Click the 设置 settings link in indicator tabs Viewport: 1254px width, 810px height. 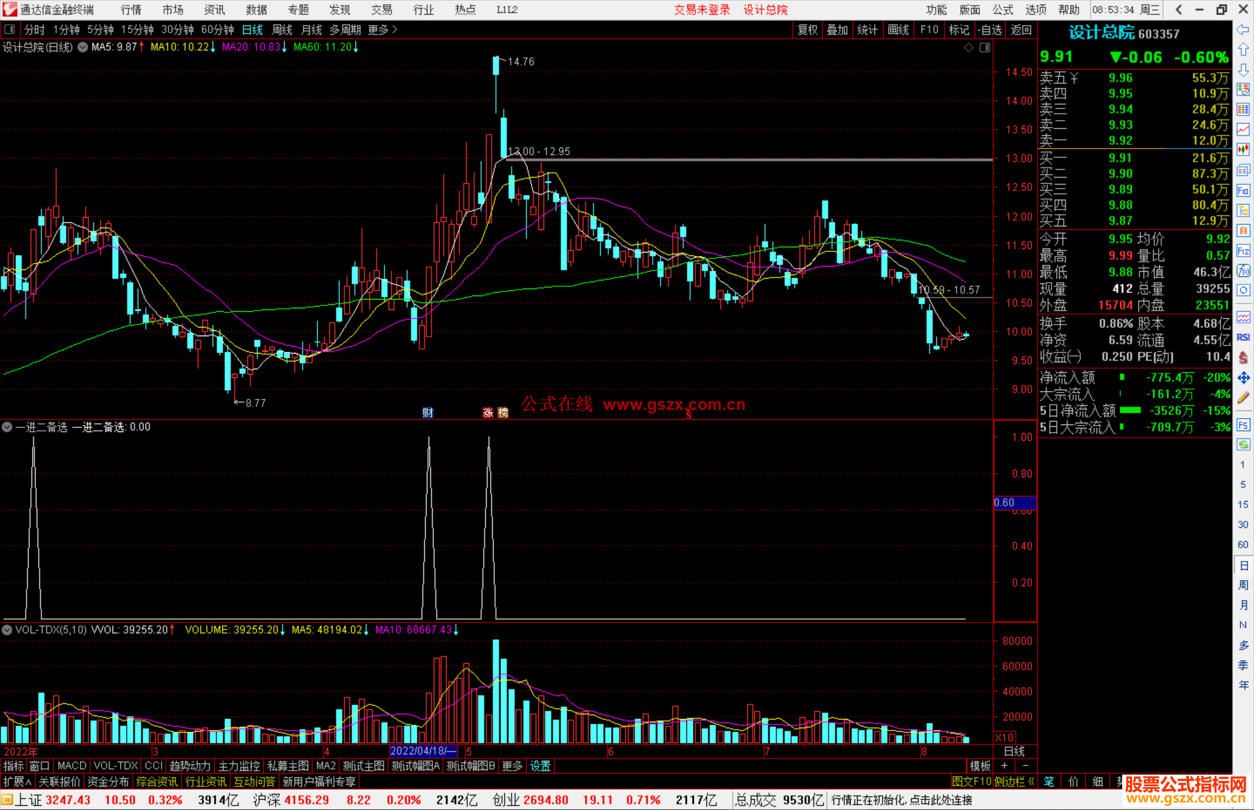pos(540,766)
